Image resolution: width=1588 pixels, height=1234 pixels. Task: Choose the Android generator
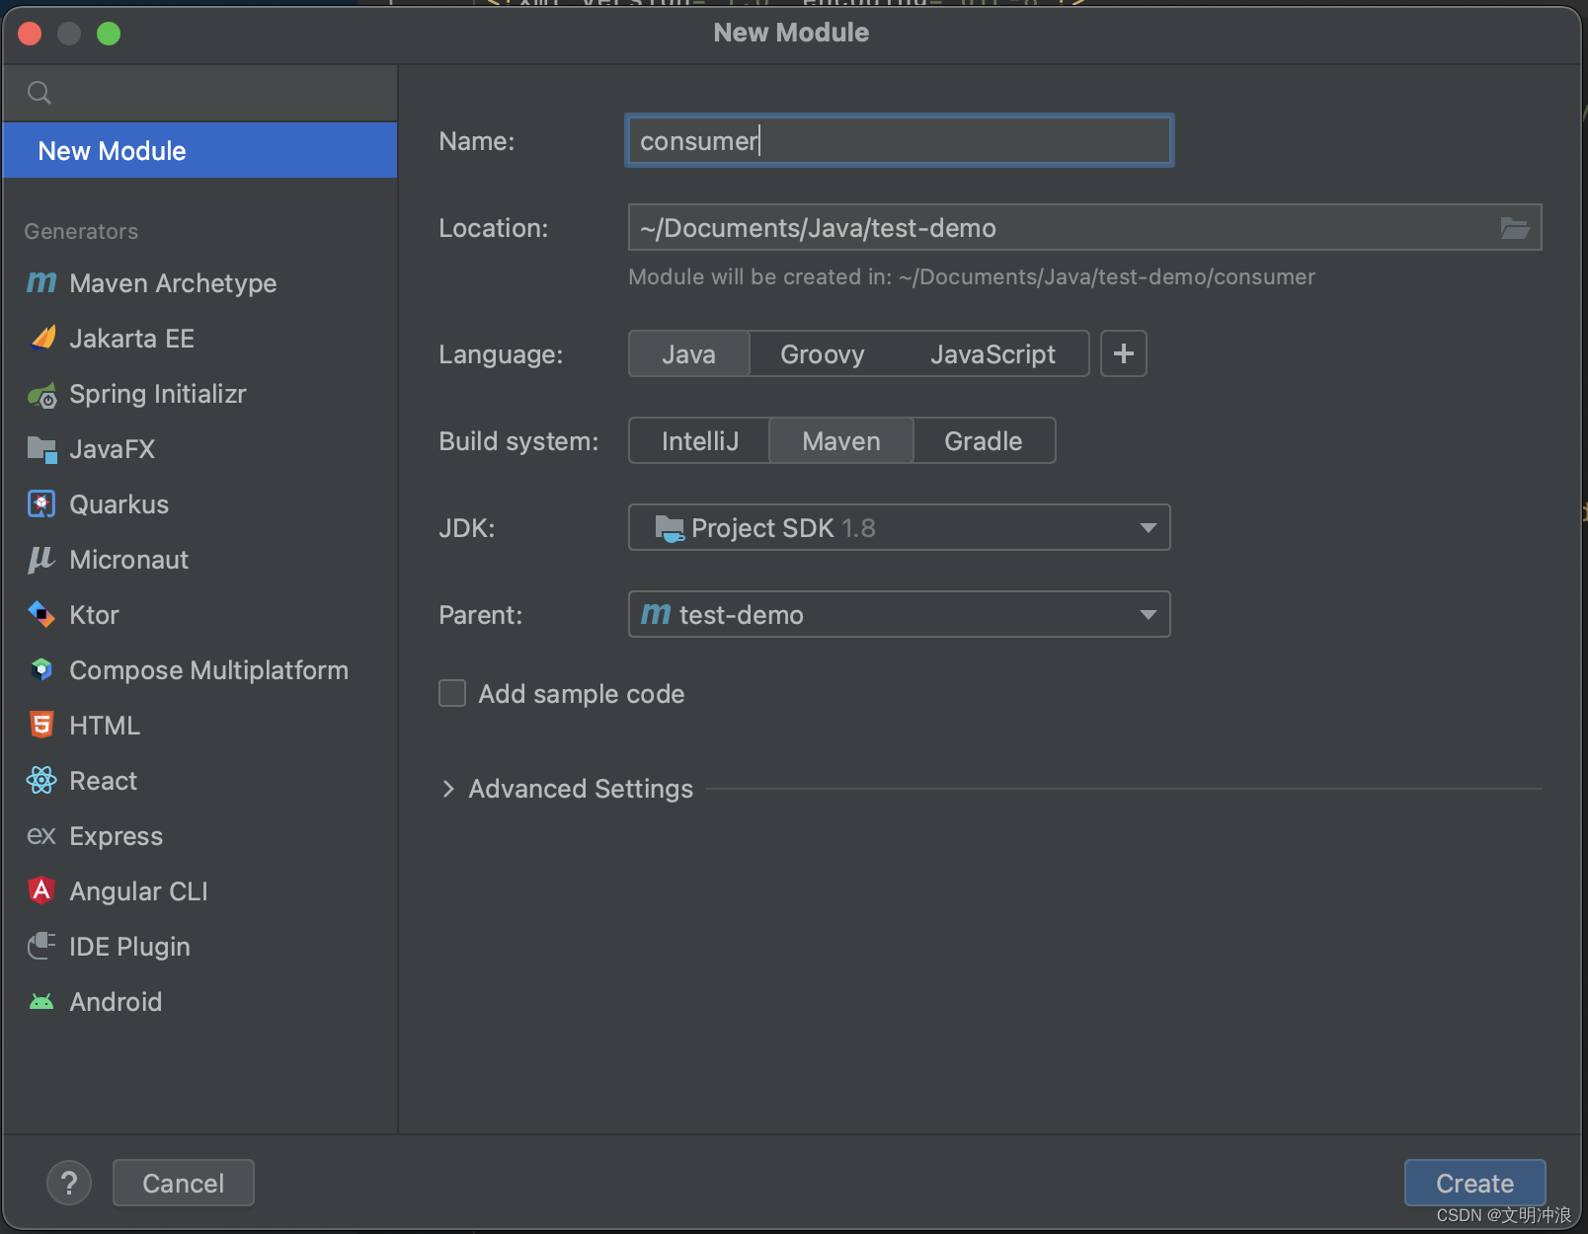(116, 1001)
